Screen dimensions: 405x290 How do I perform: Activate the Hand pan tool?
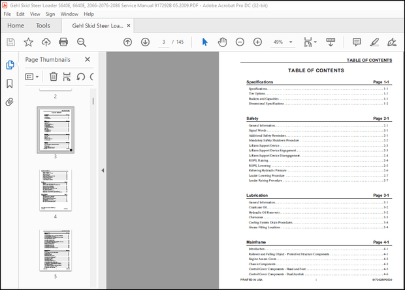(222, 42)
